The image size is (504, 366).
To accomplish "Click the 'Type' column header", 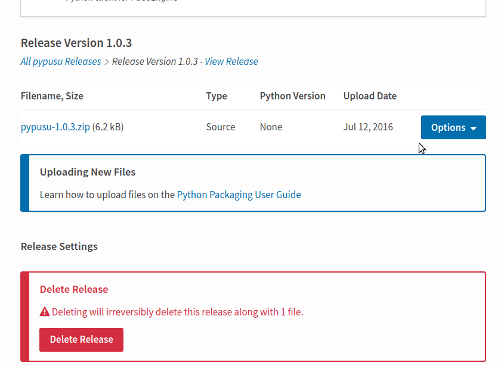I will pyautogui.click(x=217, y=96).
